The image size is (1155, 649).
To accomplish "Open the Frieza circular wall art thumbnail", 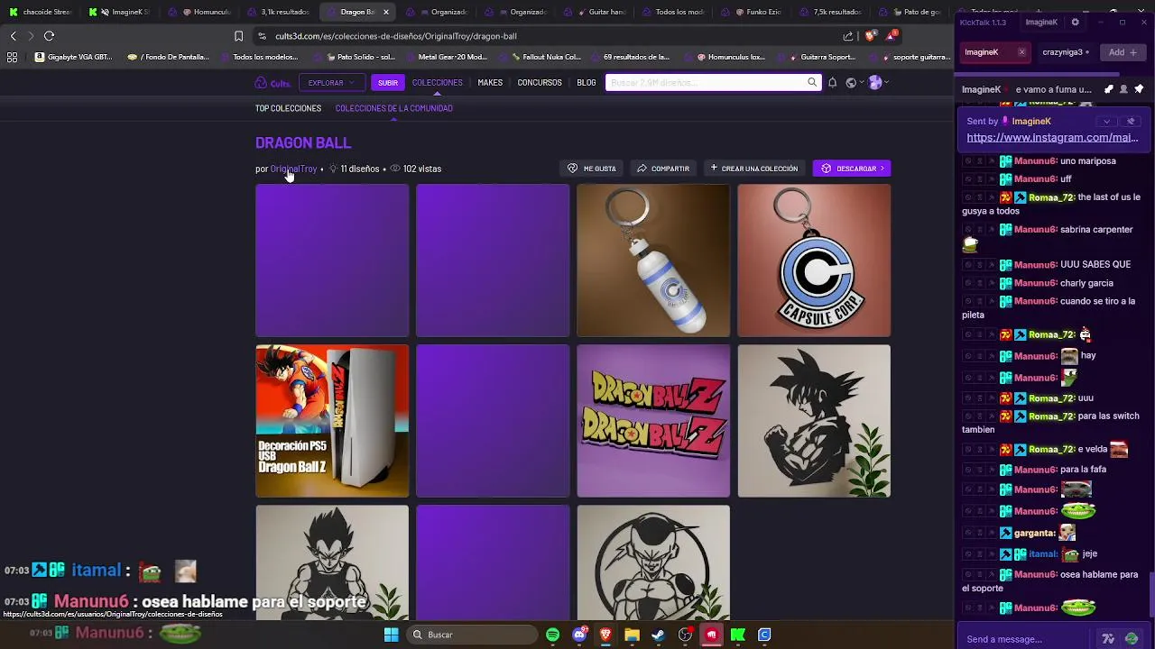I will pos(653,562).
